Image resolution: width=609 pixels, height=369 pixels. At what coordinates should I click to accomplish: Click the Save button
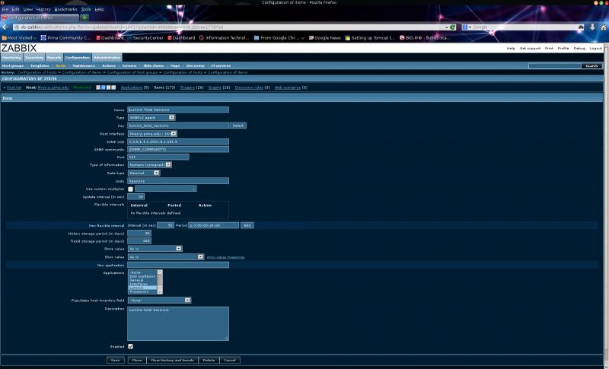pyautogui.click(x=116, y=361)
